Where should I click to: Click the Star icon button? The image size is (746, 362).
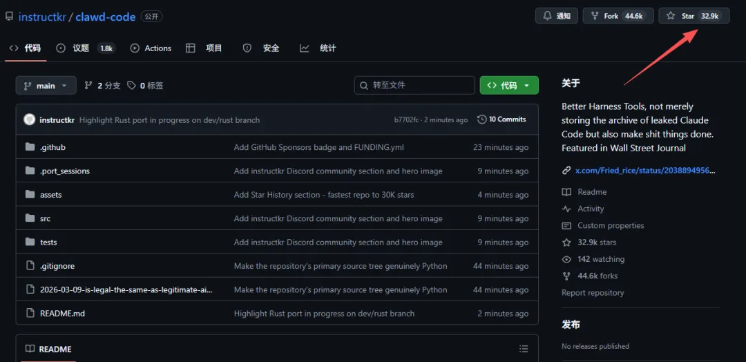click(x=671, y=16)
